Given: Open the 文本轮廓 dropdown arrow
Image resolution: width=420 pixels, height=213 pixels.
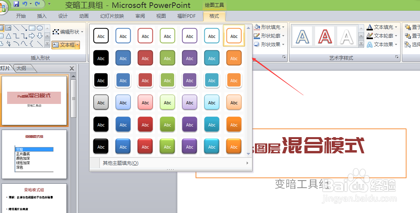Looking at the screenshot, I should tap(396, 36).
